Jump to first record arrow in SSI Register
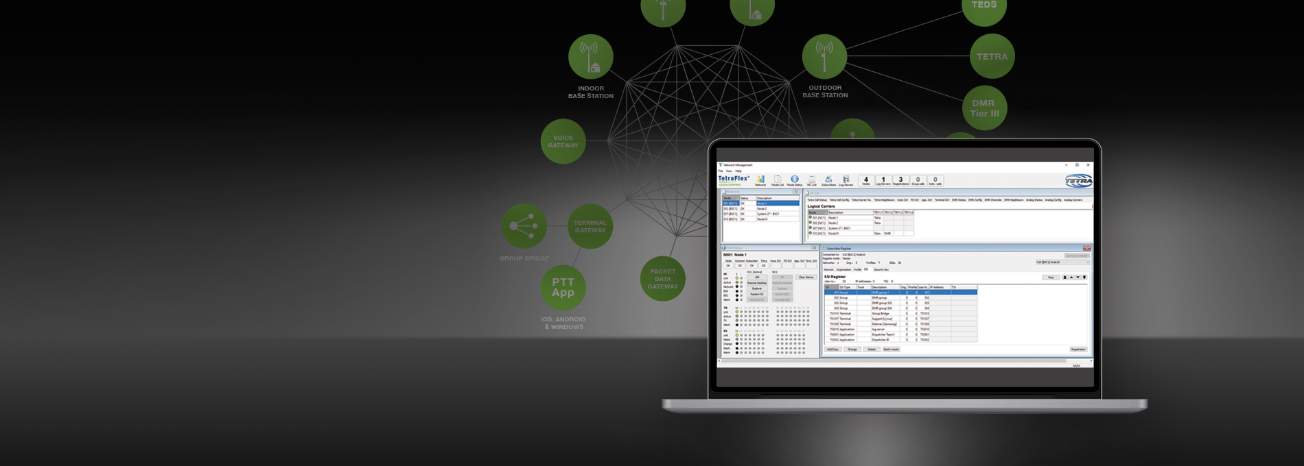Image resolution: width=1304 pixels, height=466 pixels. (x=1064, y=278)
